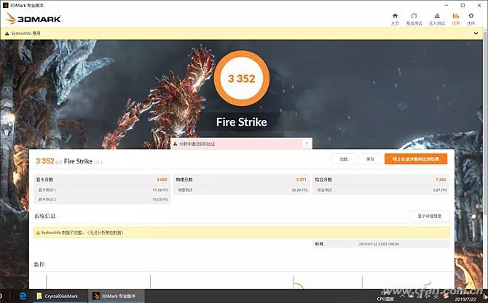Click the CPU temperature readout in the taskbar
488x303 pixels.
(x=385, y=296)
